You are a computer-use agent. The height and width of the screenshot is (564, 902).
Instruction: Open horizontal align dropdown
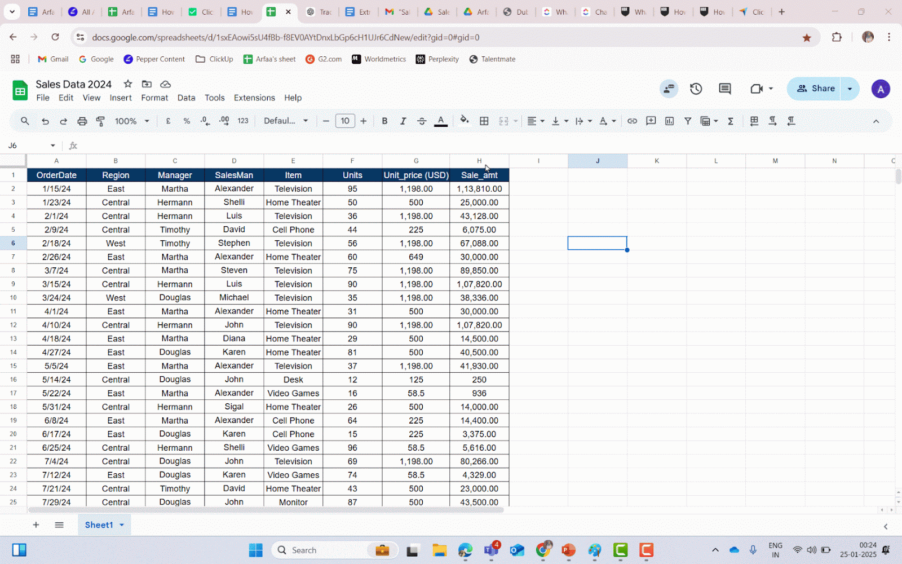point(536,121)
